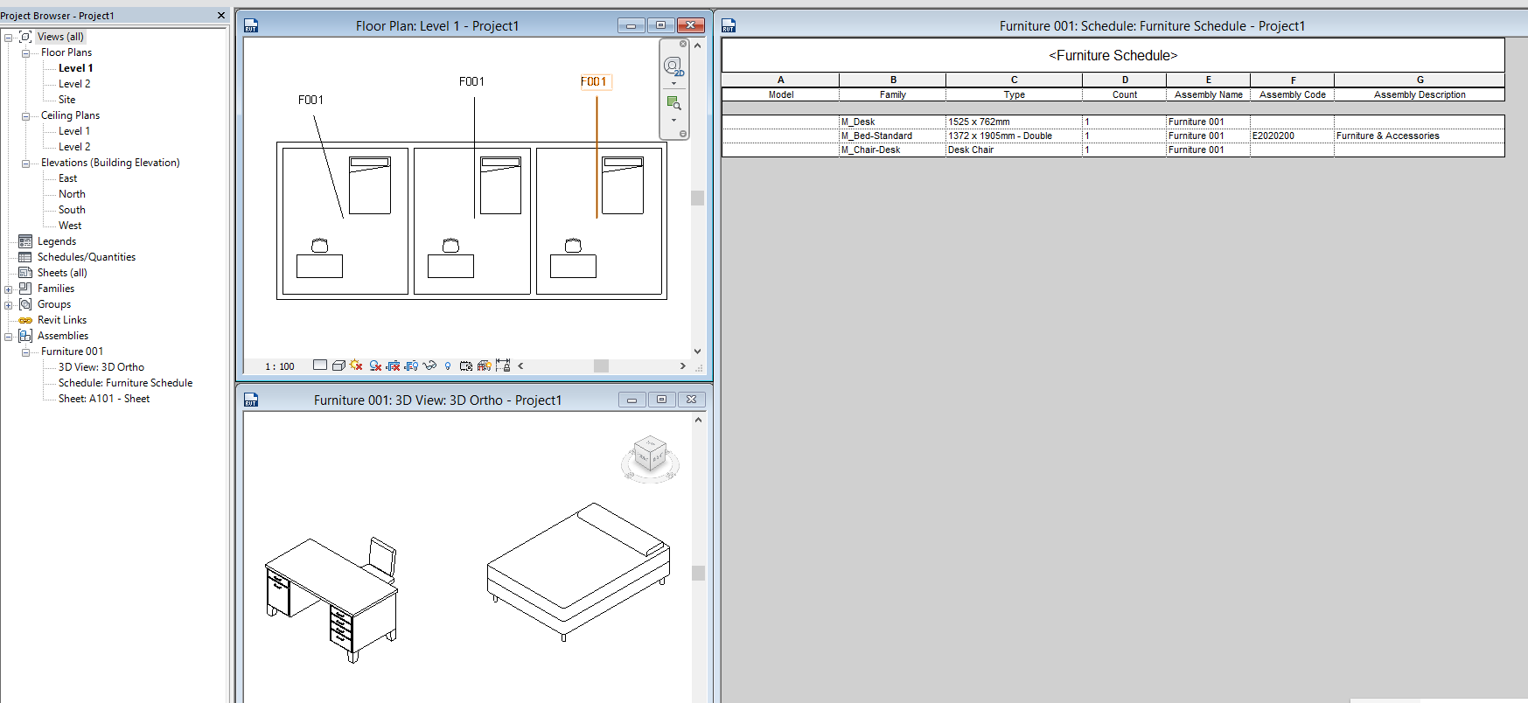Collapse the Views (all) tree node

click(8, 38)
